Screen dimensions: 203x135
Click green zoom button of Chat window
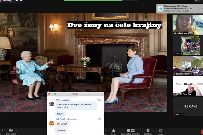(55, 94)
